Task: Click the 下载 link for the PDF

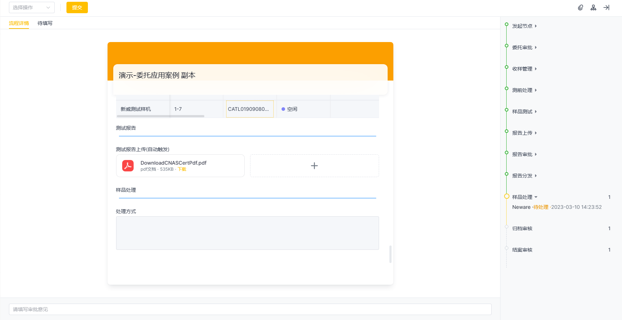Action: [x=182, y=169]
